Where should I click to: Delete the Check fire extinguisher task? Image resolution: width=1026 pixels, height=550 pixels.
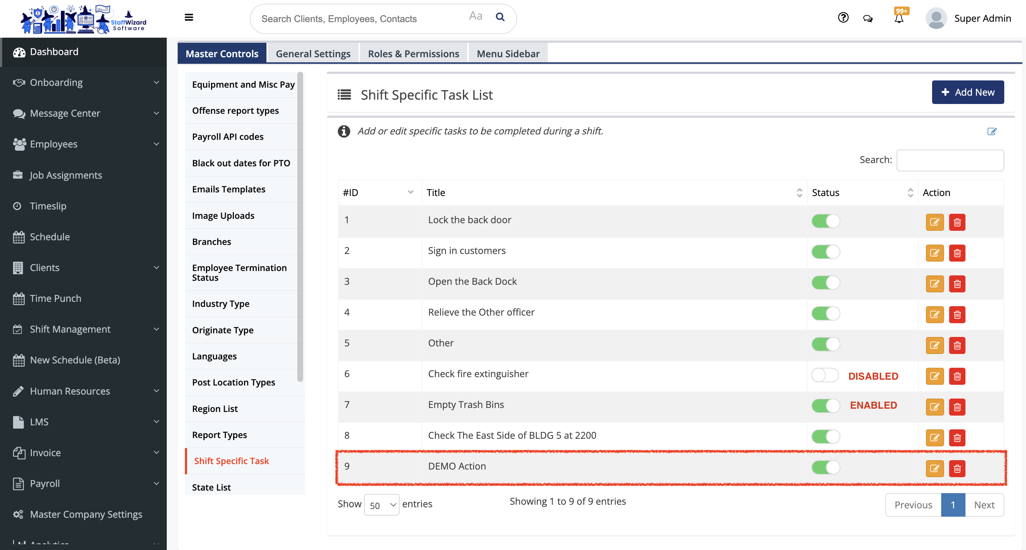coord(957,376)
